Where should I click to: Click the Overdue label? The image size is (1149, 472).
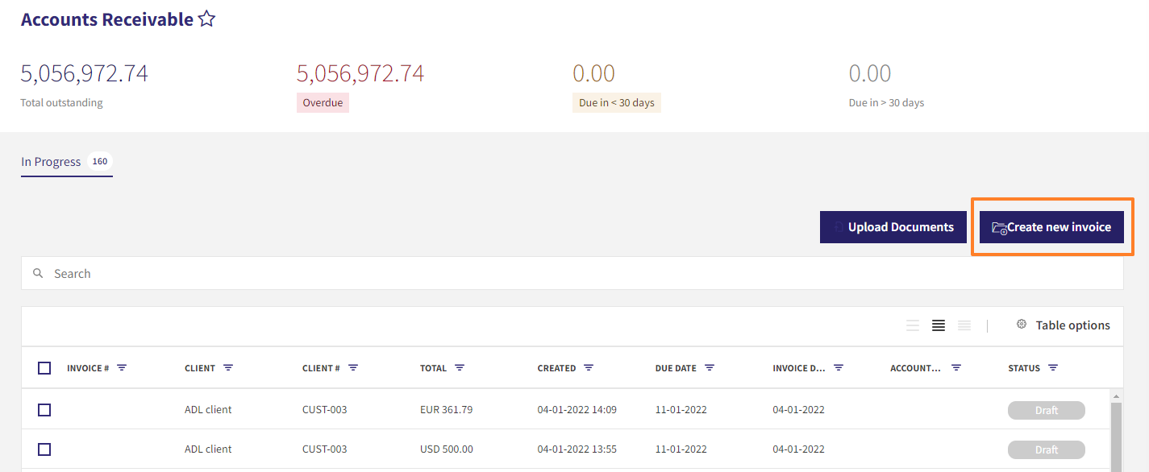pyautogui.click(x=323, y=103)
